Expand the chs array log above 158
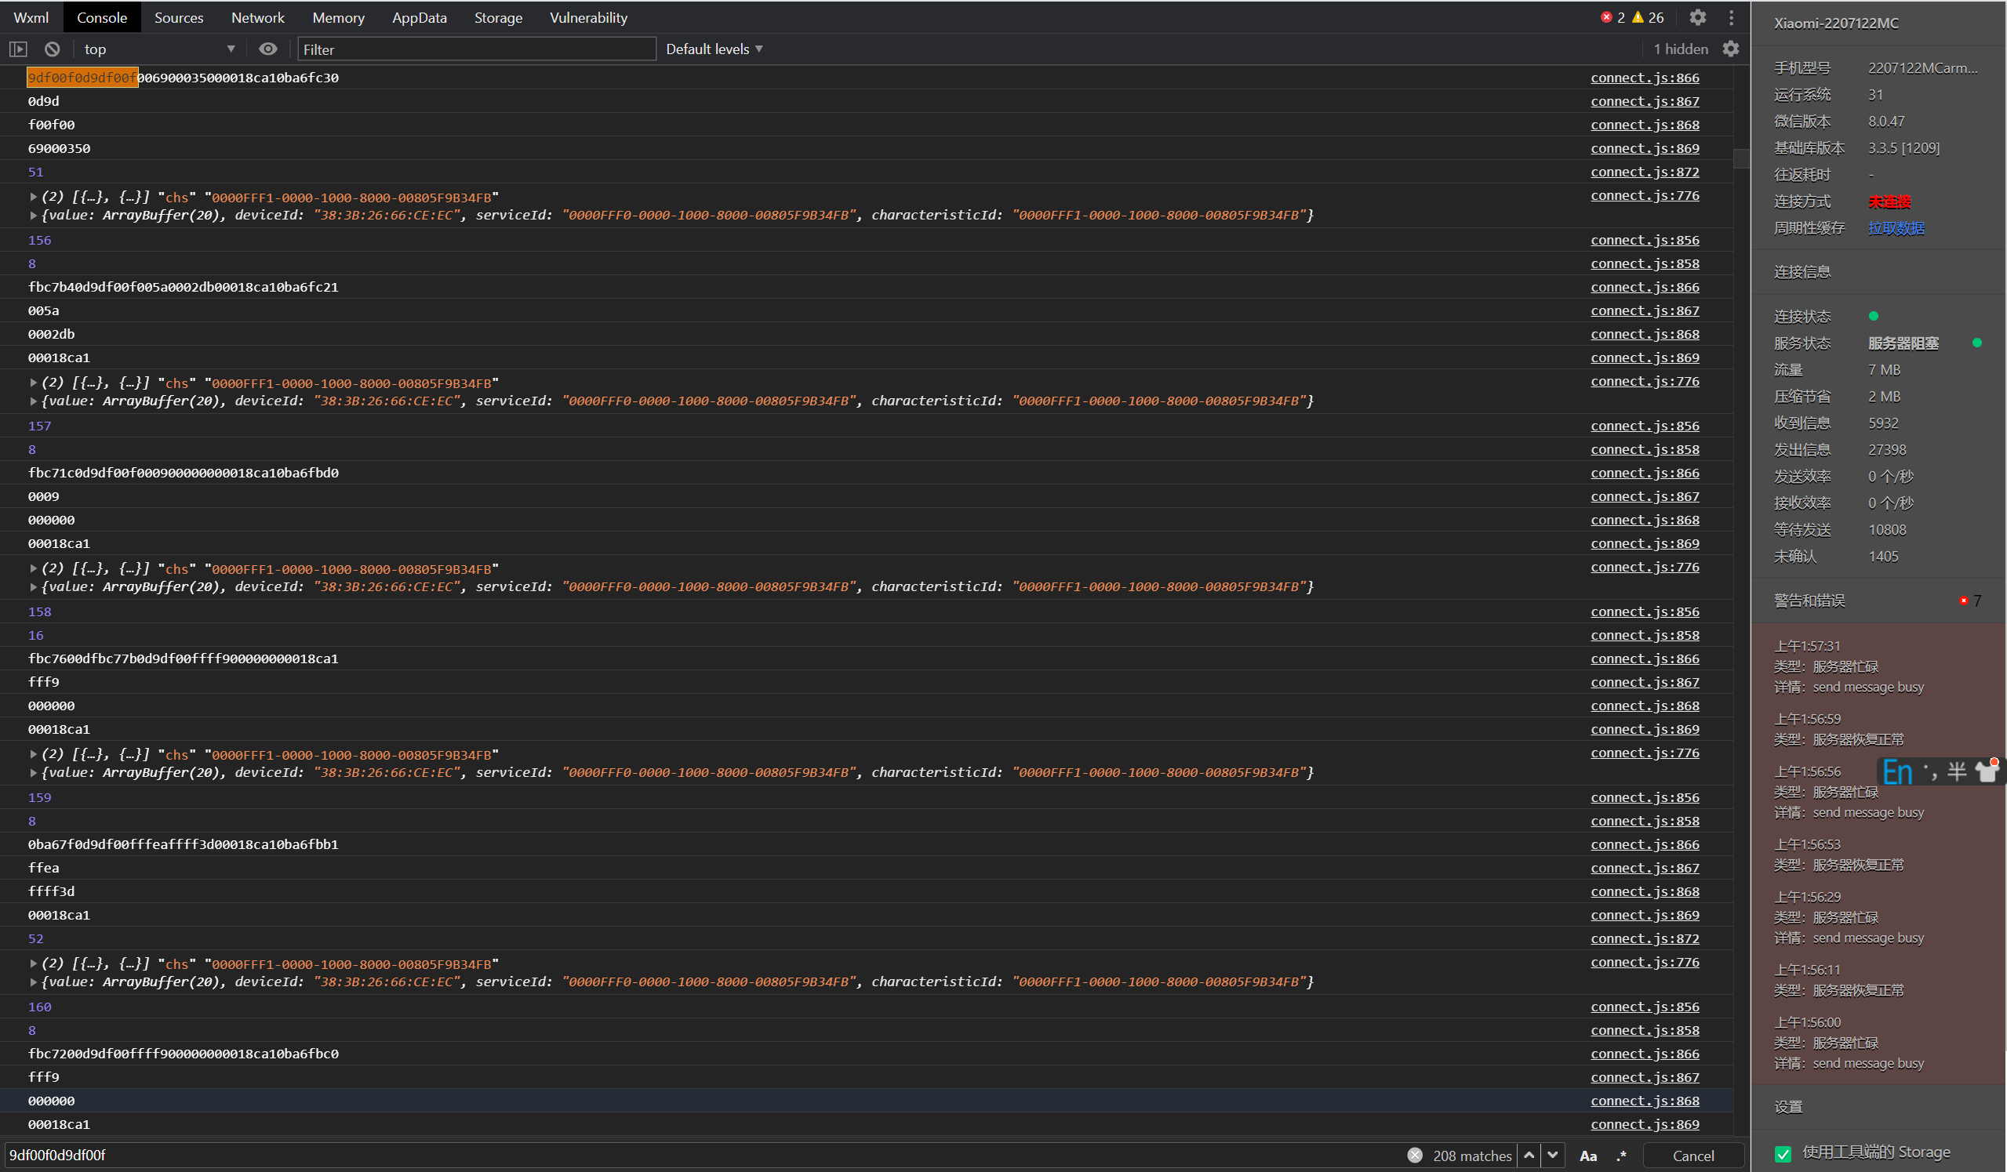Image resolution: width=2007 pixels, height=1172 pixels. click(x=34, y=568)
